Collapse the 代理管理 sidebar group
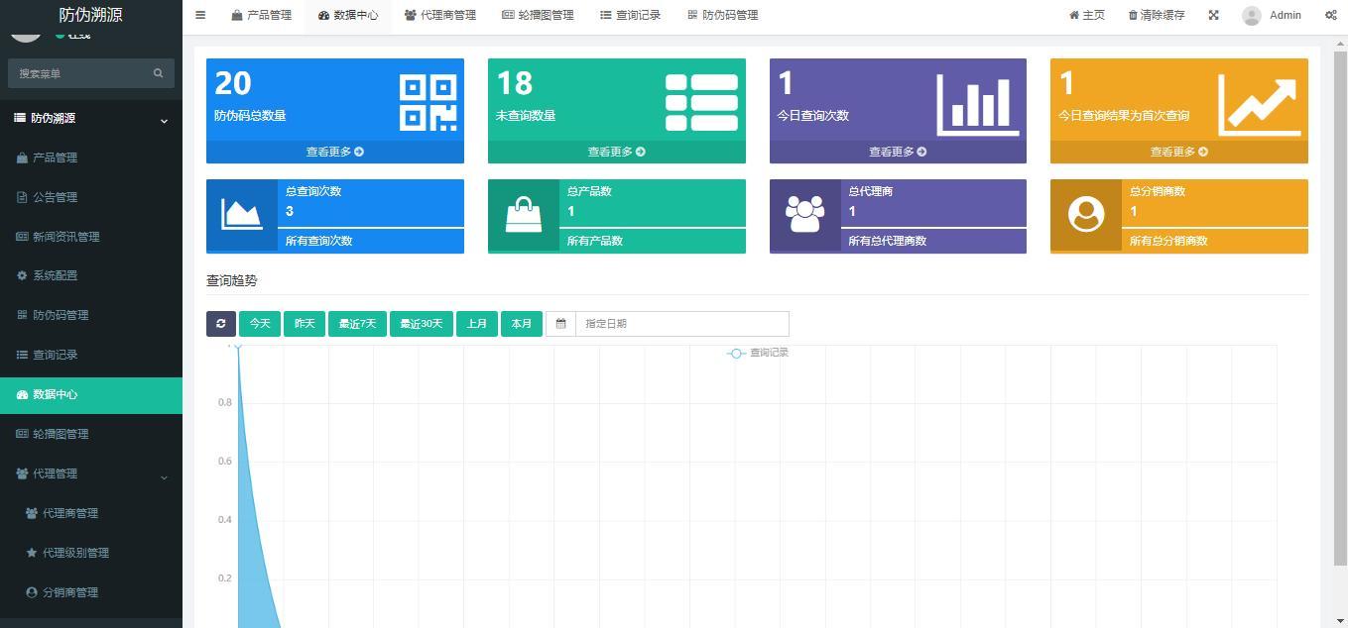 (x=91, y=473)
